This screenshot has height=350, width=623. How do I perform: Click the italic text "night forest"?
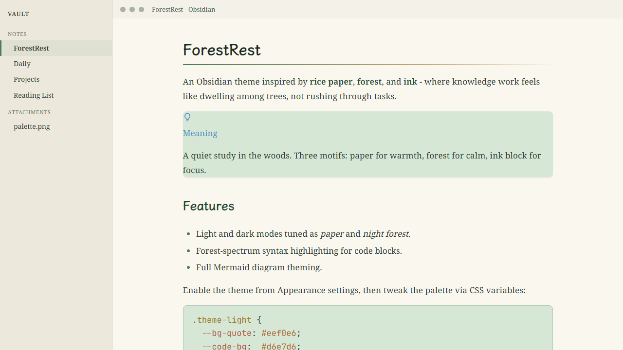[x=385, y=234]
